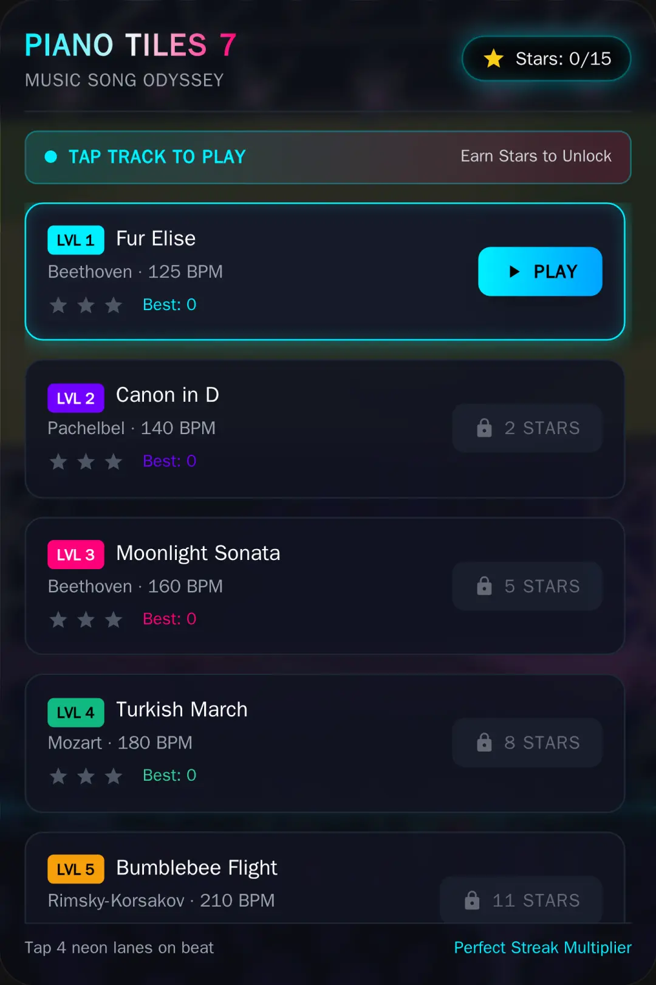Image resolution: width=656 pixels, height=985 pixels.
Task: Click the lock icon on 5 STARS badge
Action: 484,586
